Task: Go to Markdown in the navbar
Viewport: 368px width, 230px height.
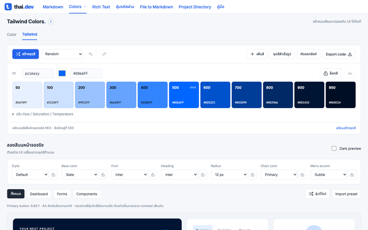Action: point(53,7)
